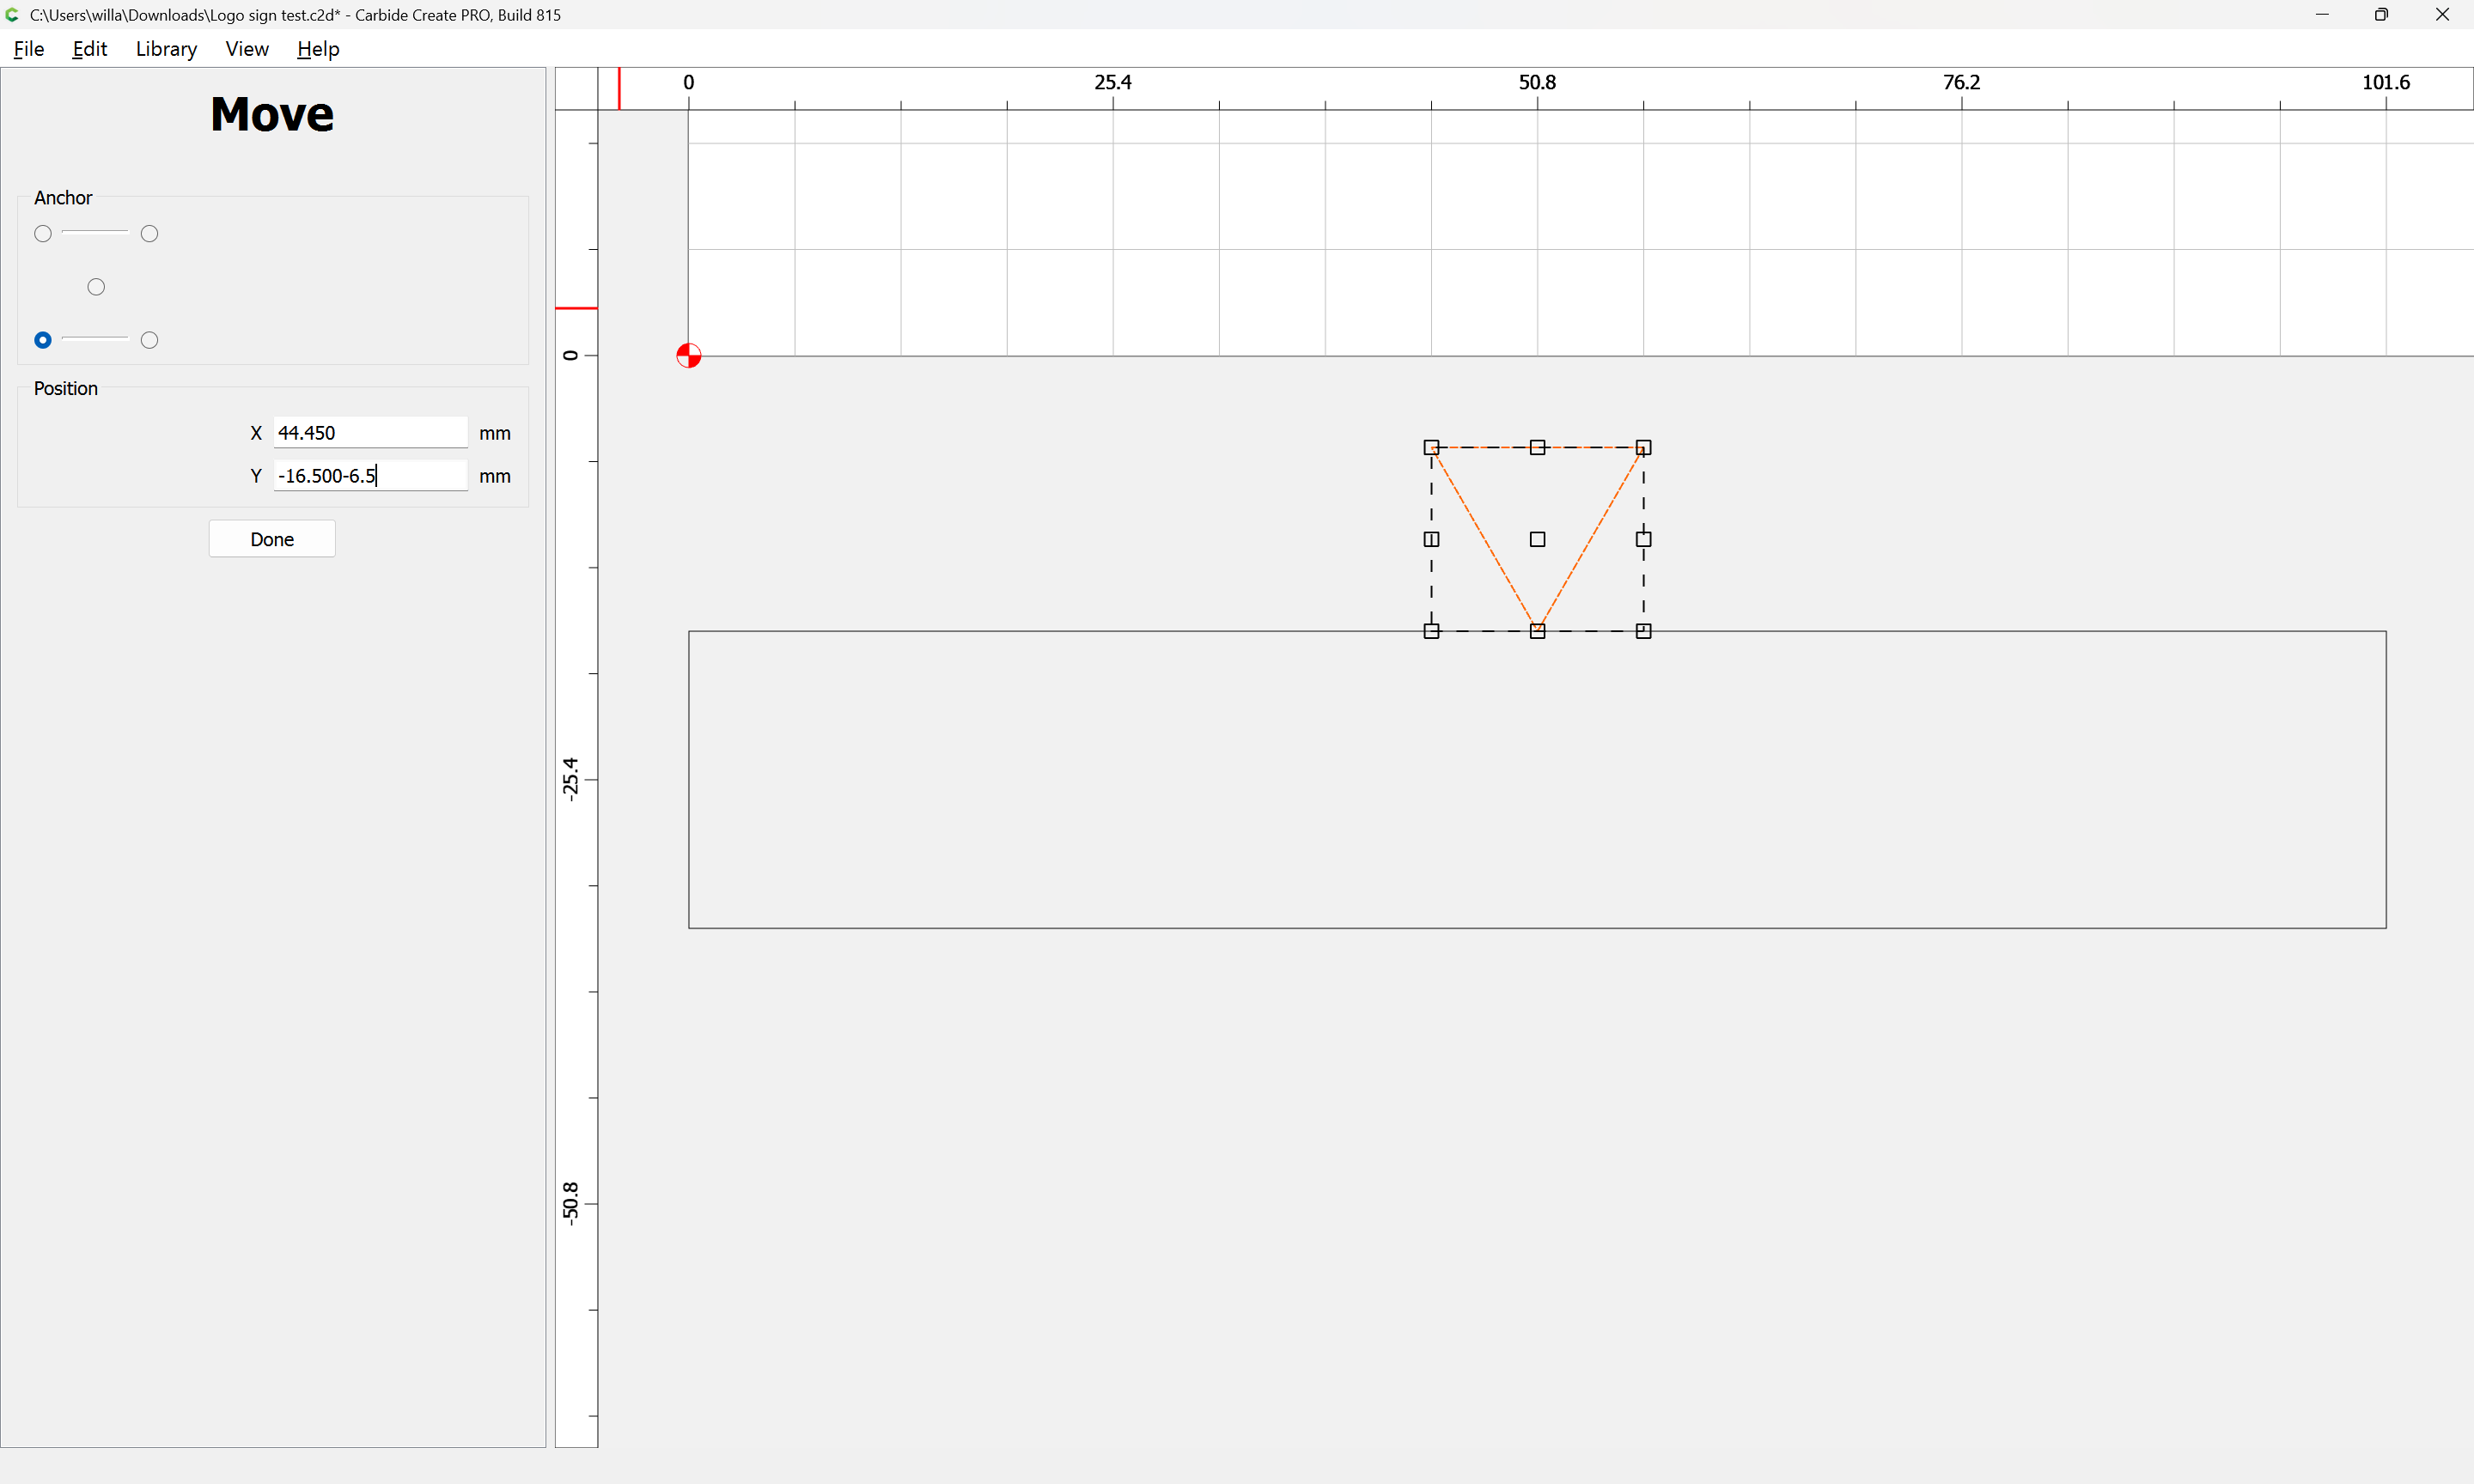Click the Y position input field
This screenshot has height=1484, width=2474.
point(370,476)
